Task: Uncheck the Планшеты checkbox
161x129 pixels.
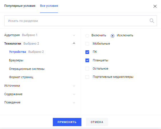Action: pyautogui.click(x=87, y=60)
